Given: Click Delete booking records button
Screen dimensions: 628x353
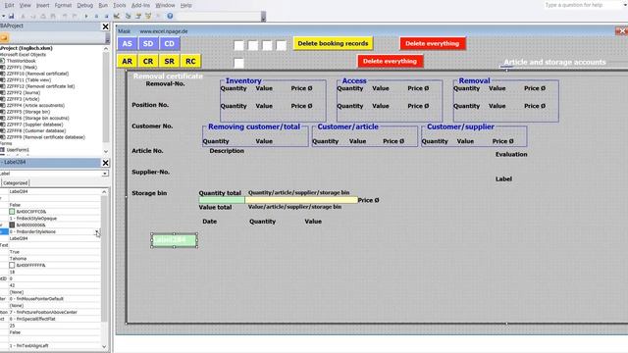Looking at the screenshot, I should pos(333,43).
